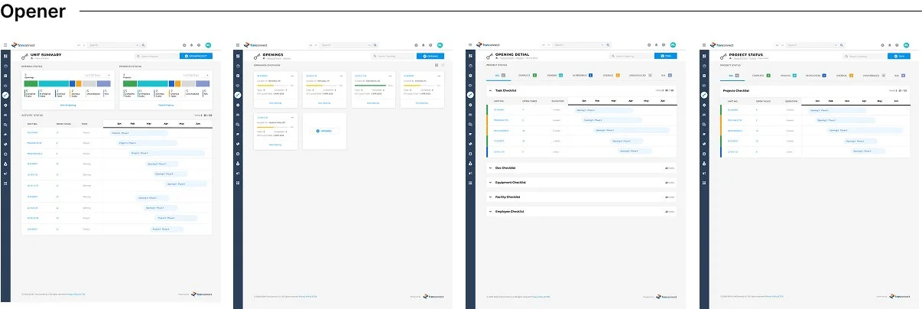Click the PRINT button in Opening Detail
This screenshot has height=309, width=922.
tap(665, 56)
